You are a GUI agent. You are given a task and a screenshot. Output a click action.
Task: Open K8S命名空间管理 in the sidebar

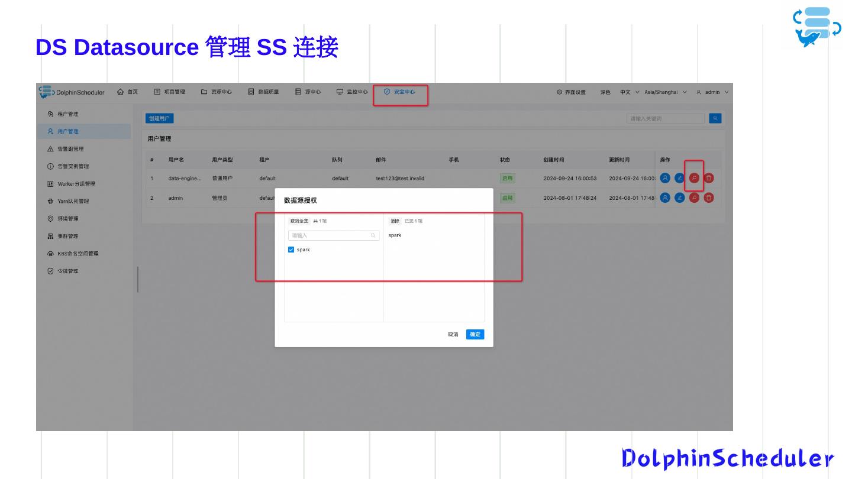click(84, 254)
